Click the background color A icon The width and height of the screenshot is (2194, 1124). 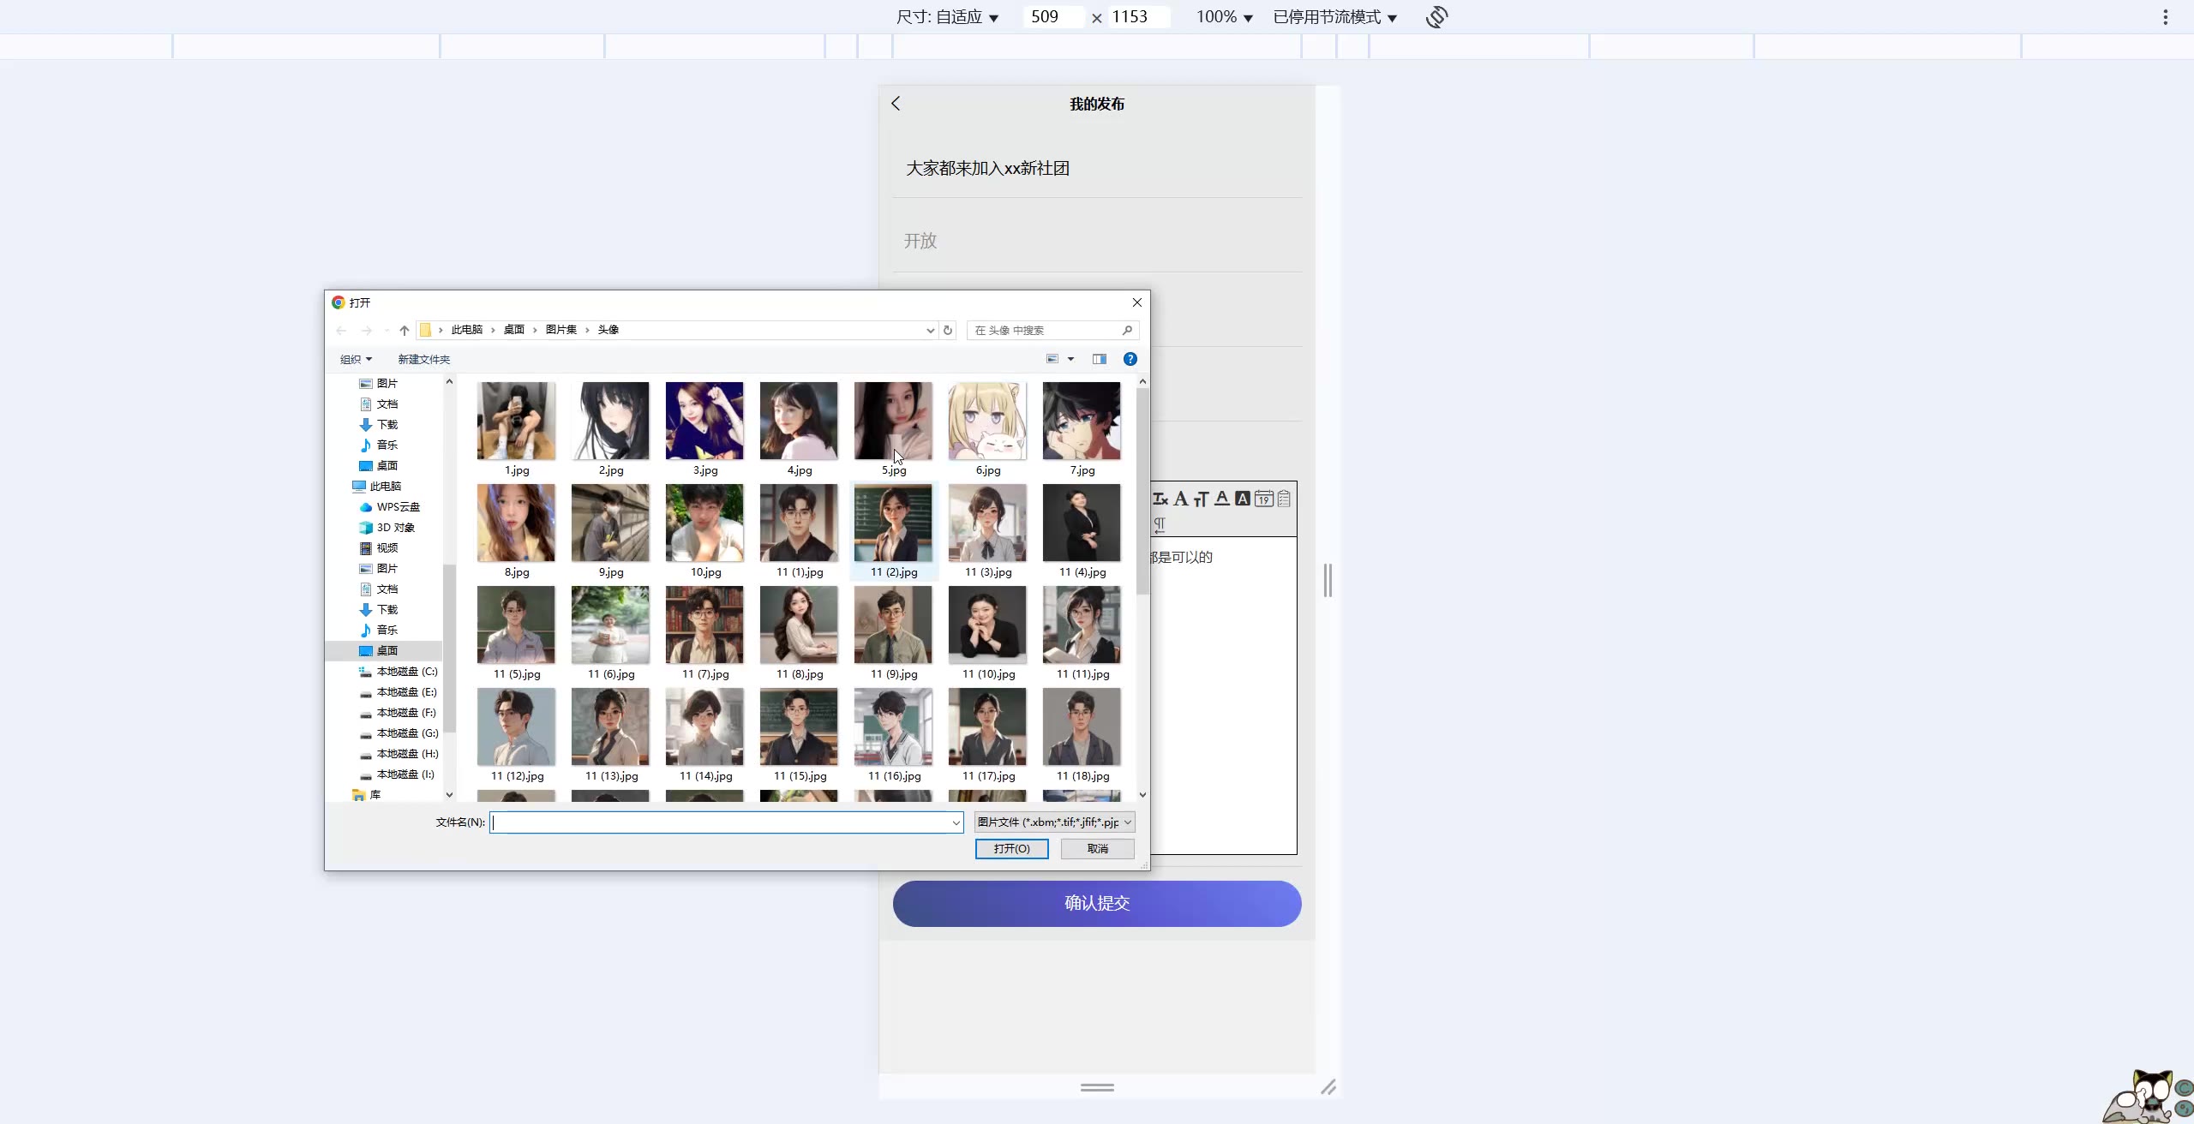point(1242,499)
